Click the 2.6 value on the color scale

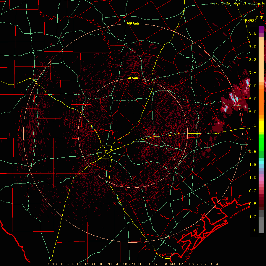253,151
